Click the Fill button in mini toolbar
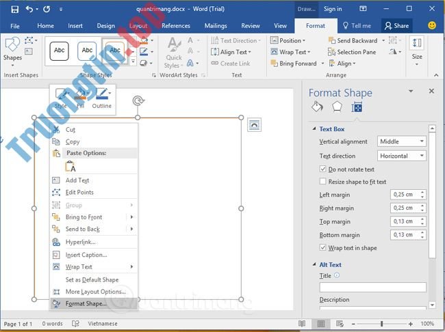The width and height of the screenshot is (445, 332). pyautogui.click(x=81, y=98)
